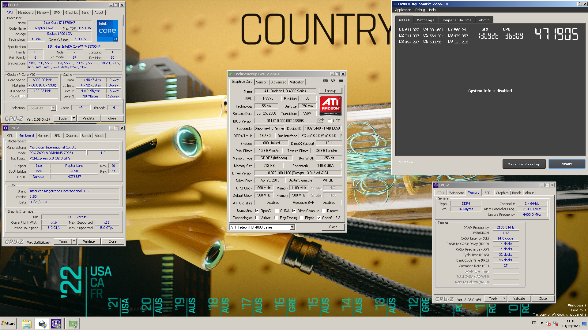Open the Help menu in Aquamark
This screenshot has width=588, height=330.
432,10
